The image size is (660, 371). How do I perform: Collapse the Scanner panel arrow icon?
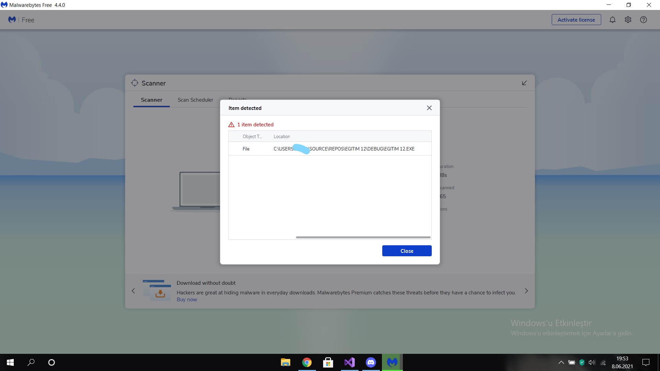point(524,83)
